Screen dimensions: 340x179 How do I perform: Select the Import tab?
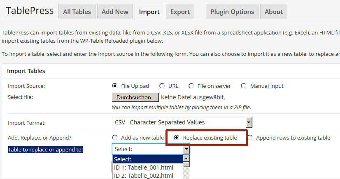[x=149, y=11]
